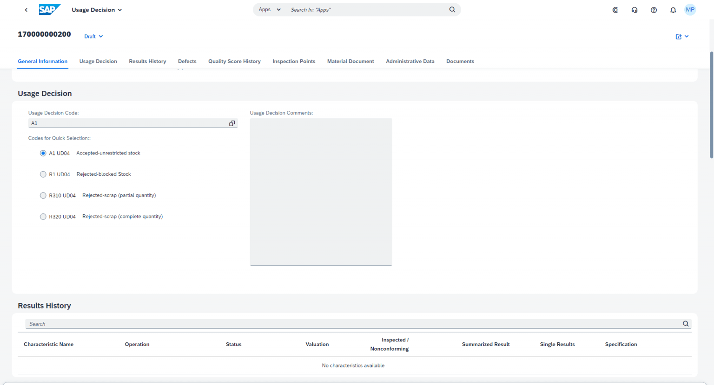Click the Draft status label

click(90, 36)
